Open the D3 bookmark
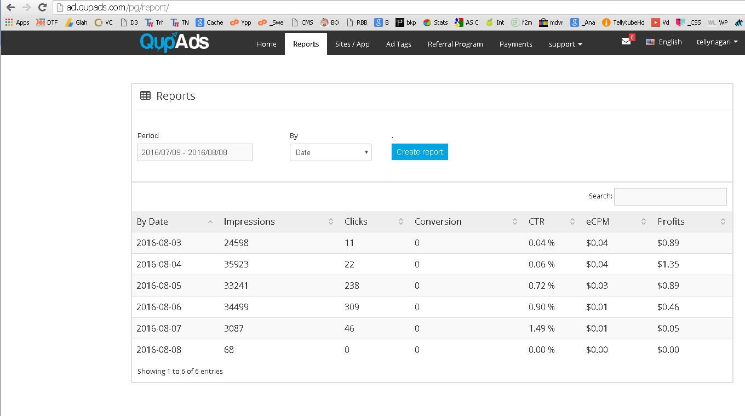 click(129, 22)
